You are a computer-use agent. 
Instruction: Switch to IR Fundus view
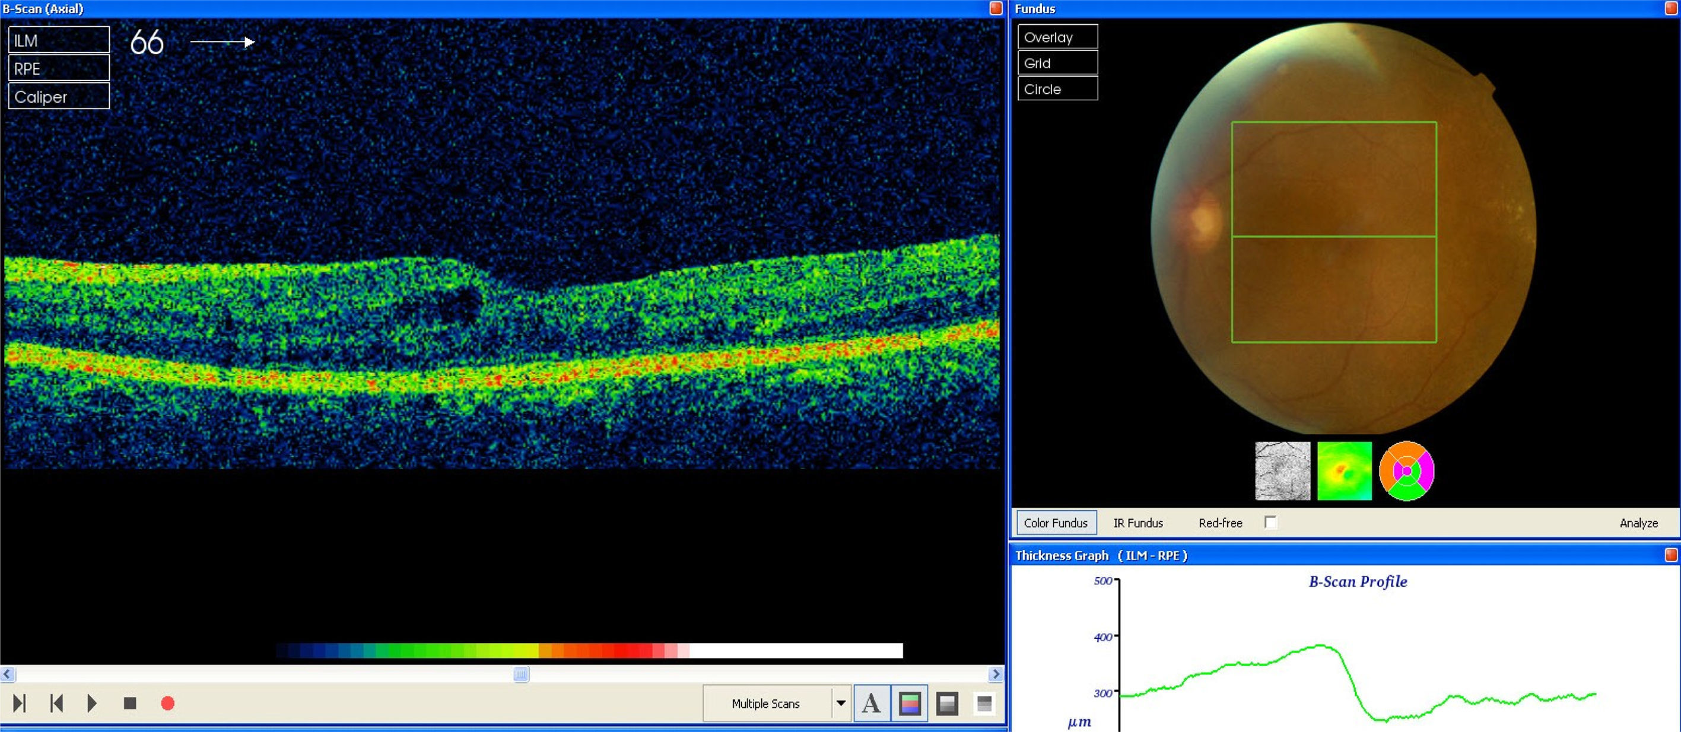coord(1137,523)
